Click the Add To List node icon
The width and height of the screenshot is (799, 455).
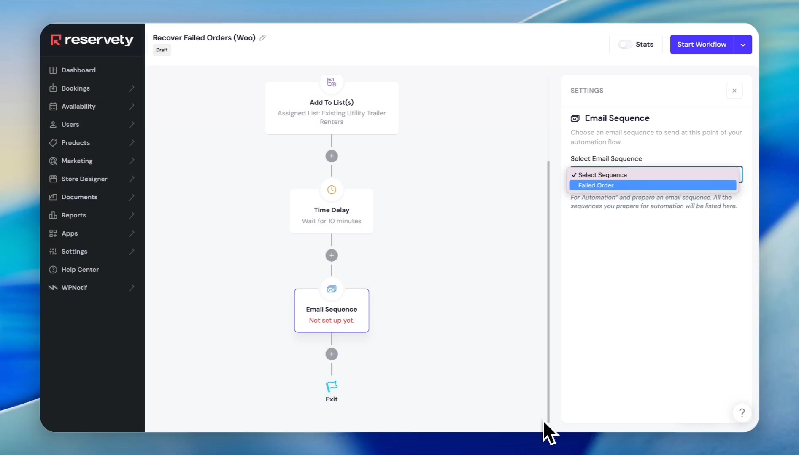point(332,82)
